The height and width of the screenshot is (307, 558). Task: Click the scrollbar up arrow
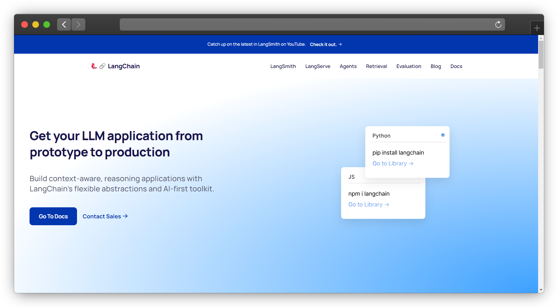click(541, 38)
